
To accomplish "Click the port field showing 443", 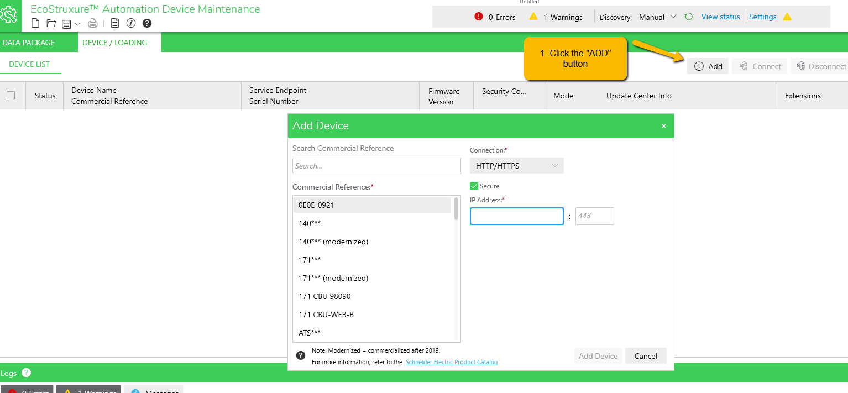I will (594, 216).
